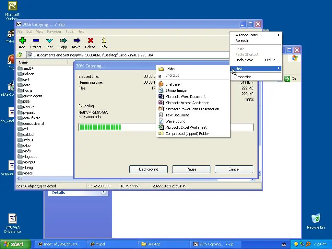Viewport: 332px width, 249px height.
Task: Click the magnifier tray icon
Action: (x=308, y=244)
